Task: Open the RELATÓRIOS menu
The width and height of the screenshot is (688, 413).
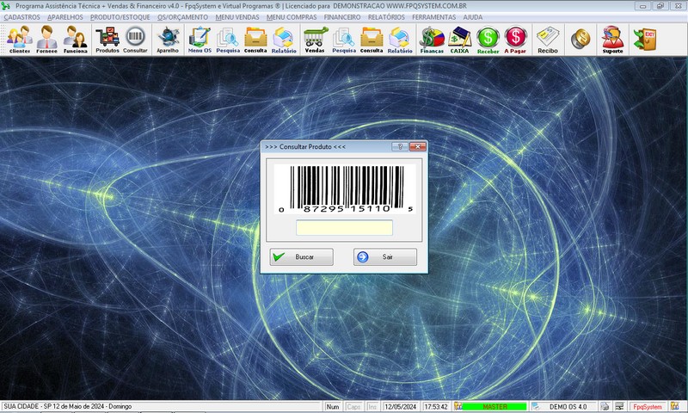Action: 386,16
